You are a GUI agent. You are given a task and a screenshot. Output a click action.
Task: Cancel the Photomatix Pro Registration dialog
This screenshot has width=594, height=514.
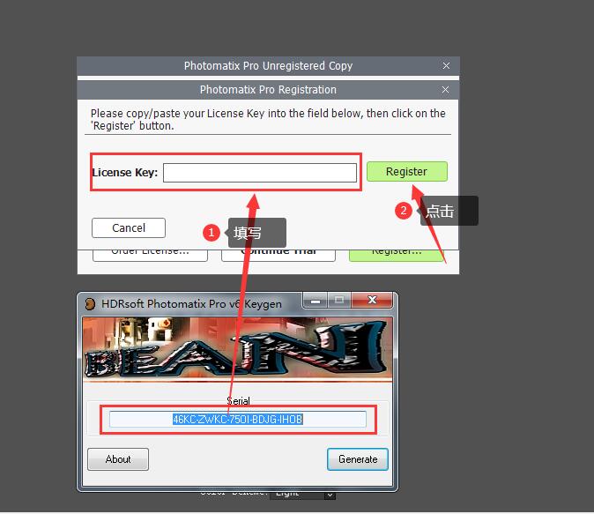(x=129, y=227)
